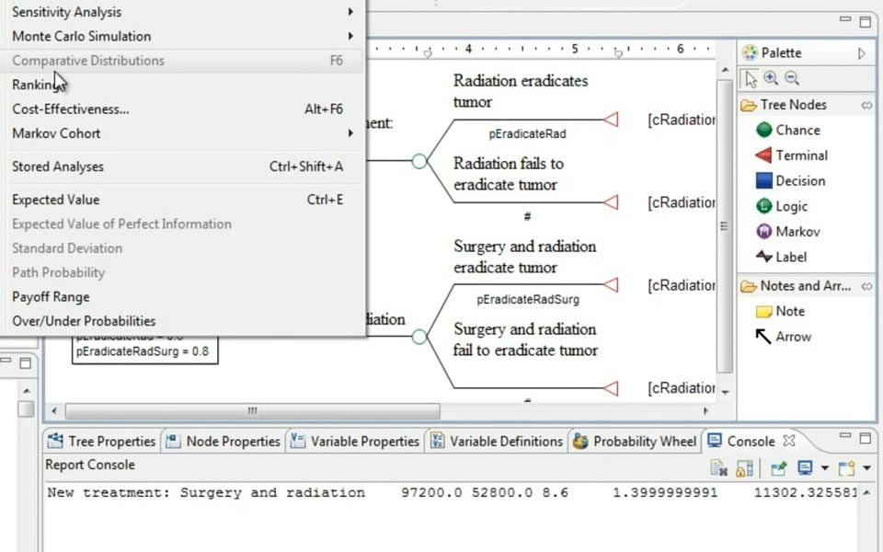Viewport: 883px width, 552px height.
Task: Select the Note tool in the palette
Action: (786, 311)
